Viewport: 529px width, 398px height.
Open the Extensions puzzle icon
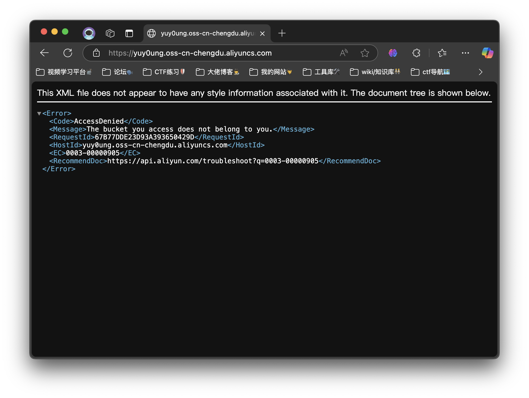pyautogui.click(x=416, y=53)
